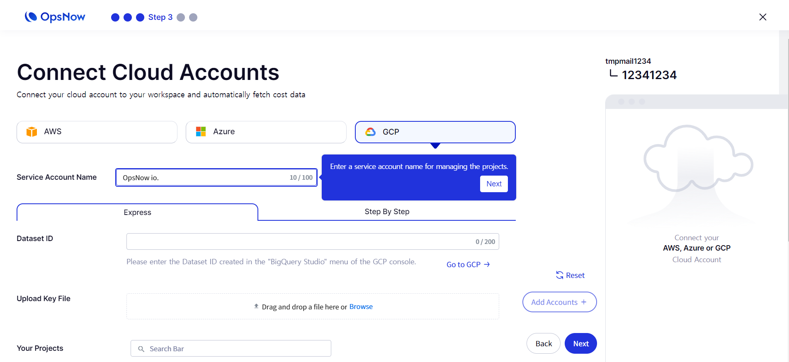Click the Google Cloud logo icon
Viewport: 789px width, 362px height.
(370, 132)
